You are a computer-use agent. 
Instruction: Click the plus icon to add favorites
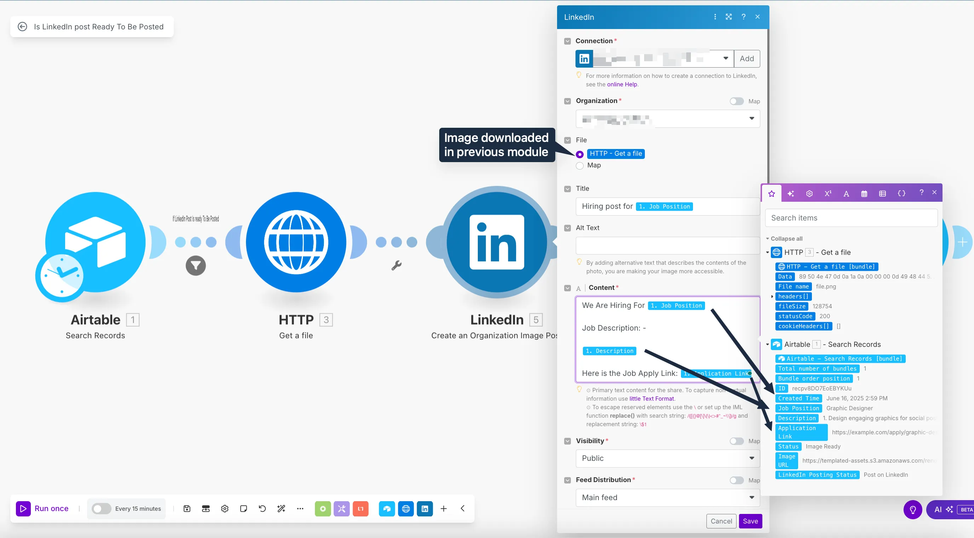pos(443,509)
